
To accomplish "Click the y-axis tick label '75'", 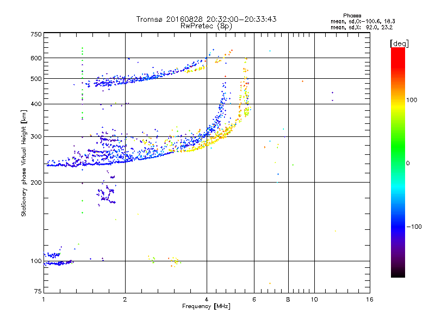I will point(38,291).
